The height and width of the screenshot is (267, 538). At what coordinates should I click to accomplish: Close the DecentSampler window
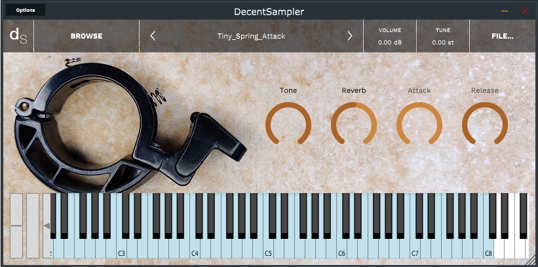525,11
